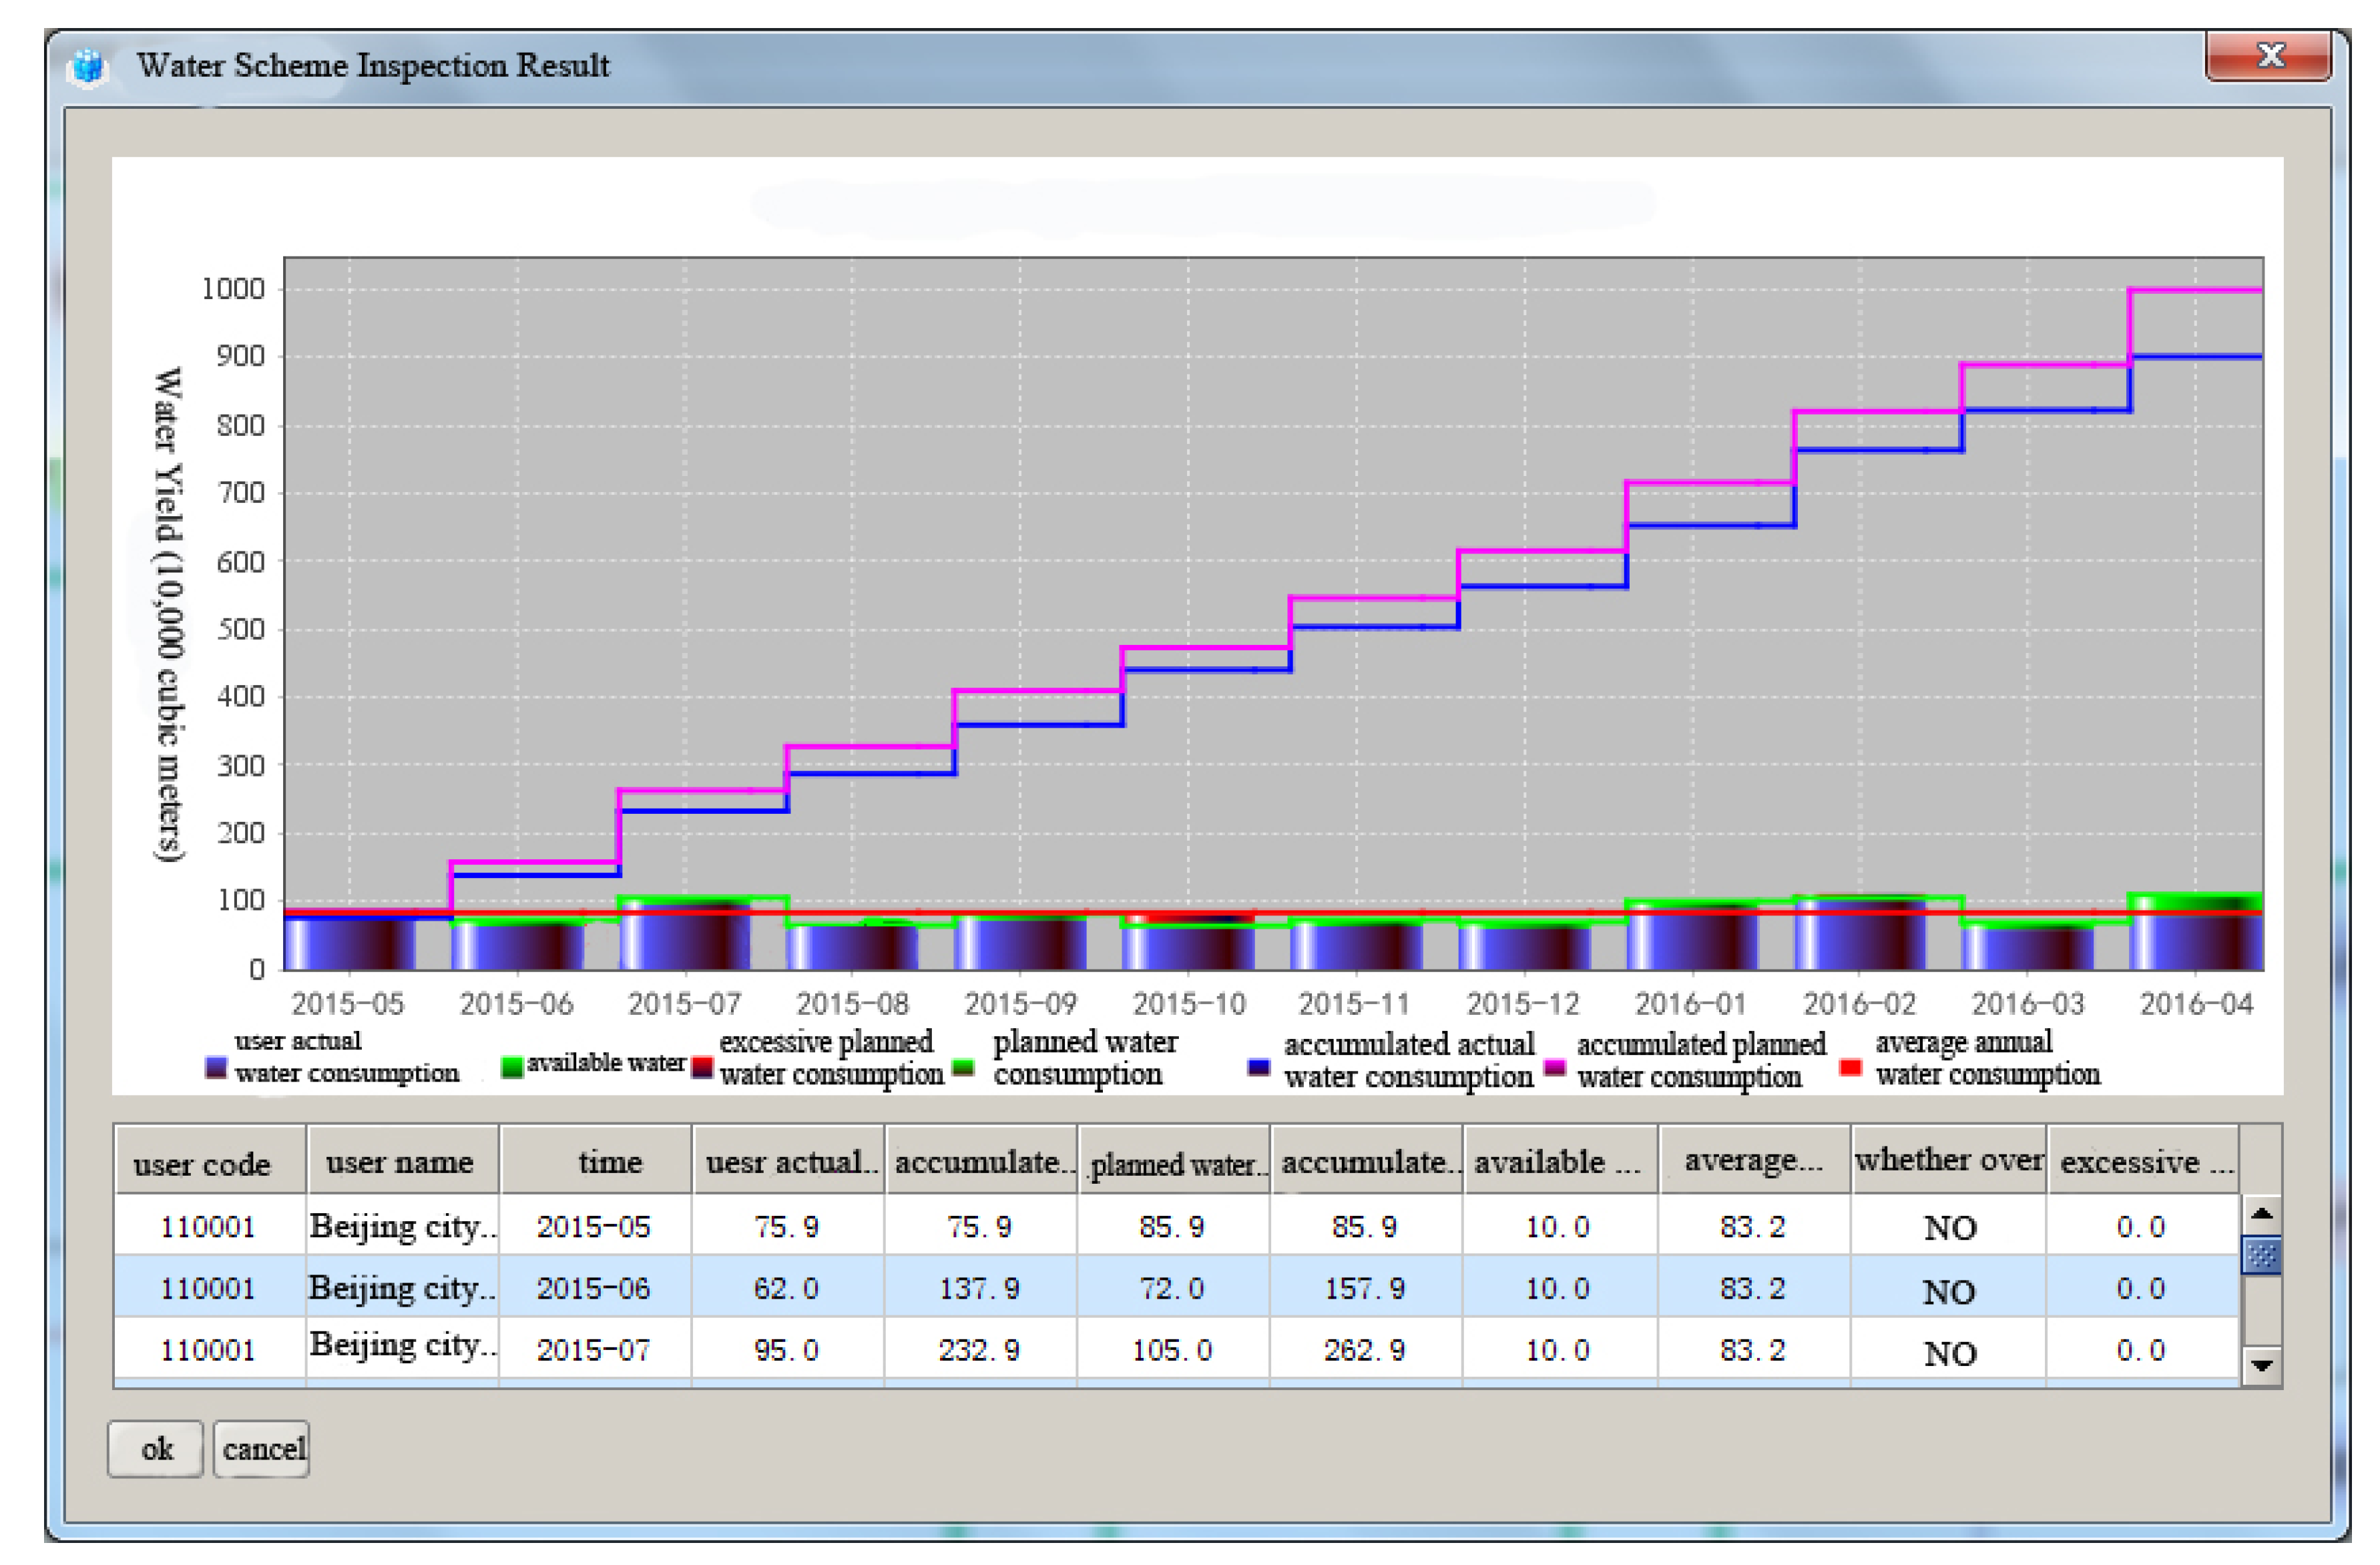Click the table's vertical scrollbar thumb
The height and width of the screenshot is (1565, 2380).
(x=2262, y=1254)
